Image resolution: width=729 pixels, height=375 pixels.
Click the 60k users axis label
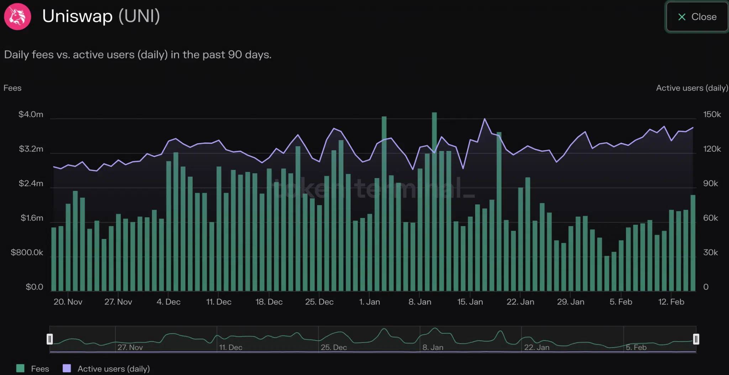click(x=710, y=218)
